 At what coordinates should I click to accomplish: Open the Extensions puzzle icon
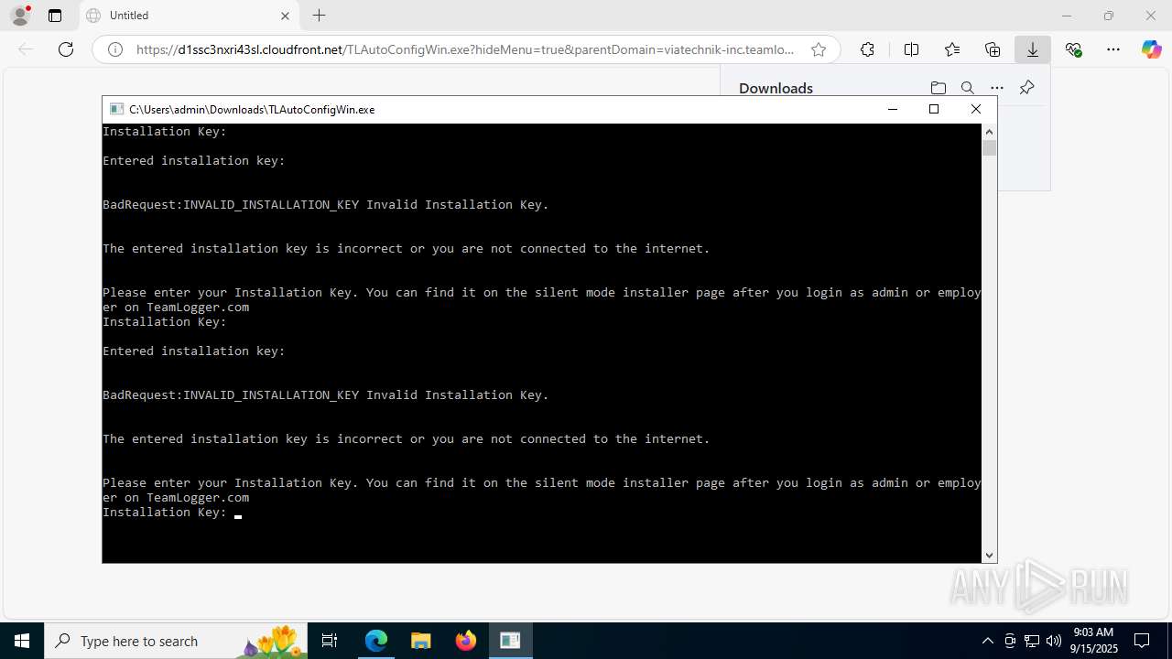(x=867, y=49)
